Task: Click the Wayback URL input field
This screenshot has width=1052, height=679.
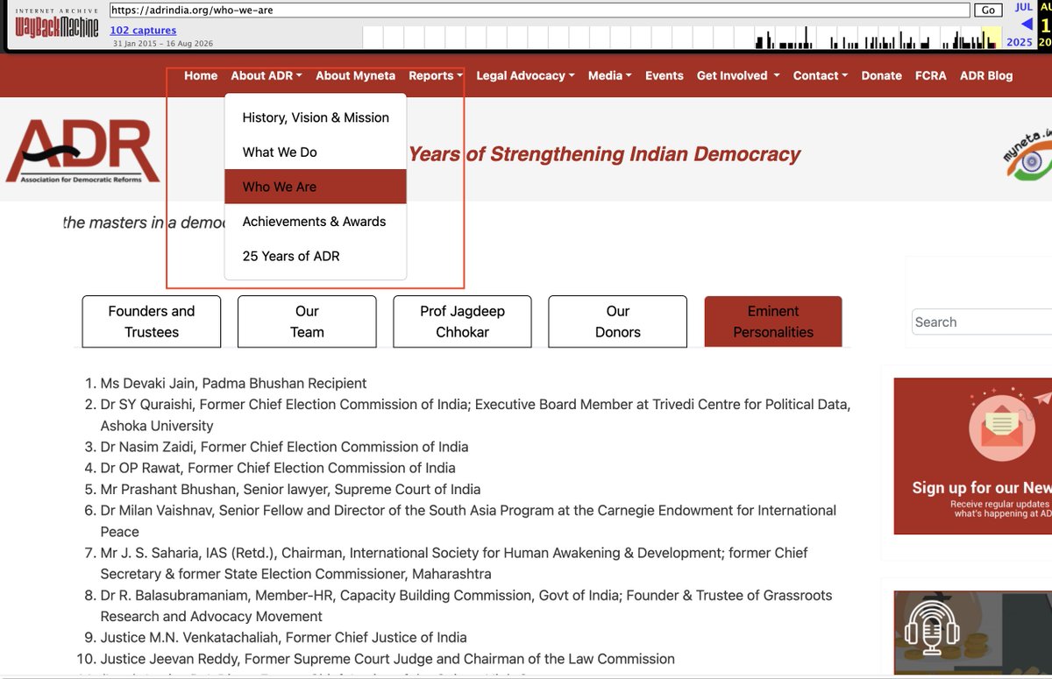Action: [x=539, y=11]
